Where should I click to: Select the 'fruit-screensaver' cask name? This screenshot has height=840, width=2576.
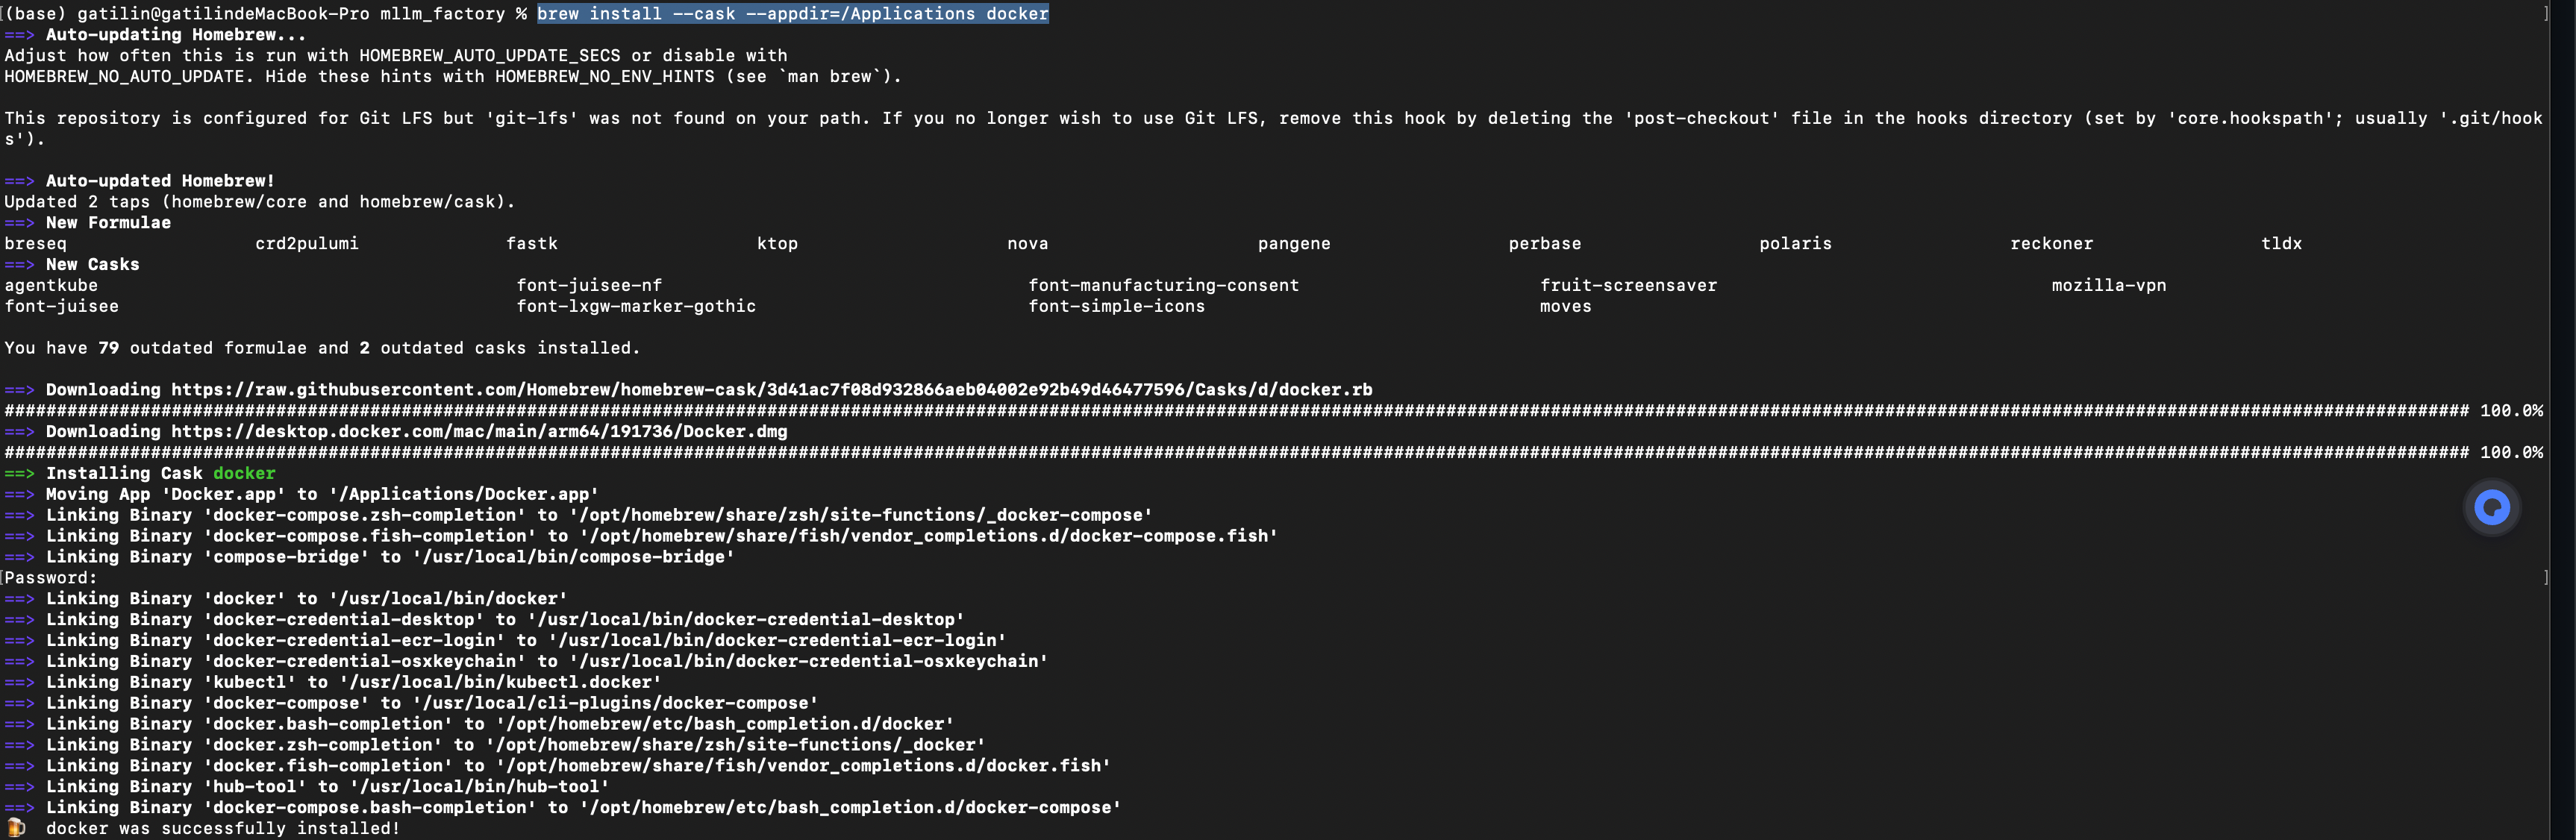[1628, 286]
